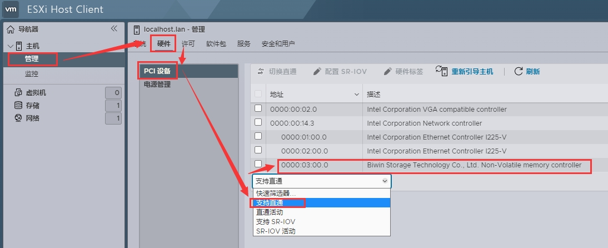This screenshot has height=248, width=608.
Task: Click the 切换直通 button
Action: click(277, 71)
